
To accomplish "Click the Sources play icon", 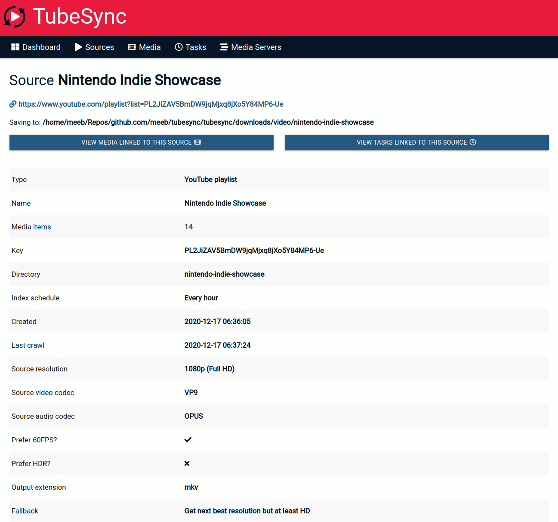I will 78,47.
